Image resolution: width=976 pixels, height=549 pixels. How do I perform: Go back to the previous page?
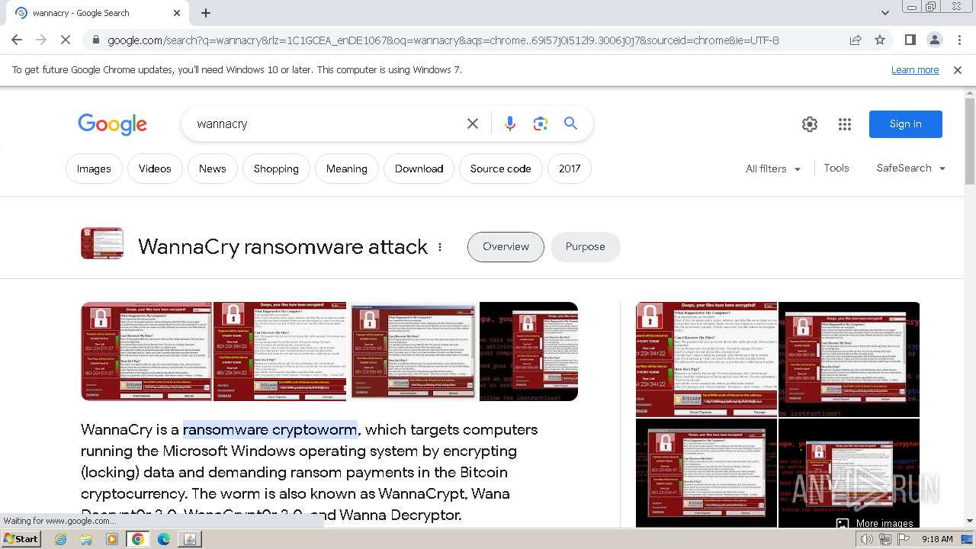pyautogui.click(x=17, y=40)
